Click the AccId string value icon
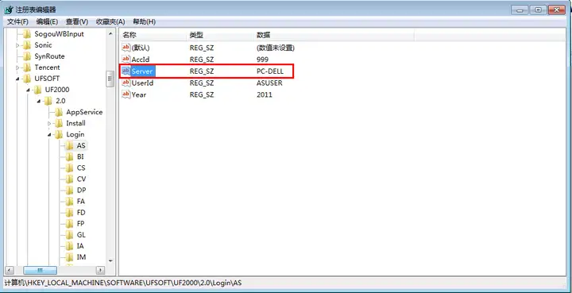 click(126, 59)
